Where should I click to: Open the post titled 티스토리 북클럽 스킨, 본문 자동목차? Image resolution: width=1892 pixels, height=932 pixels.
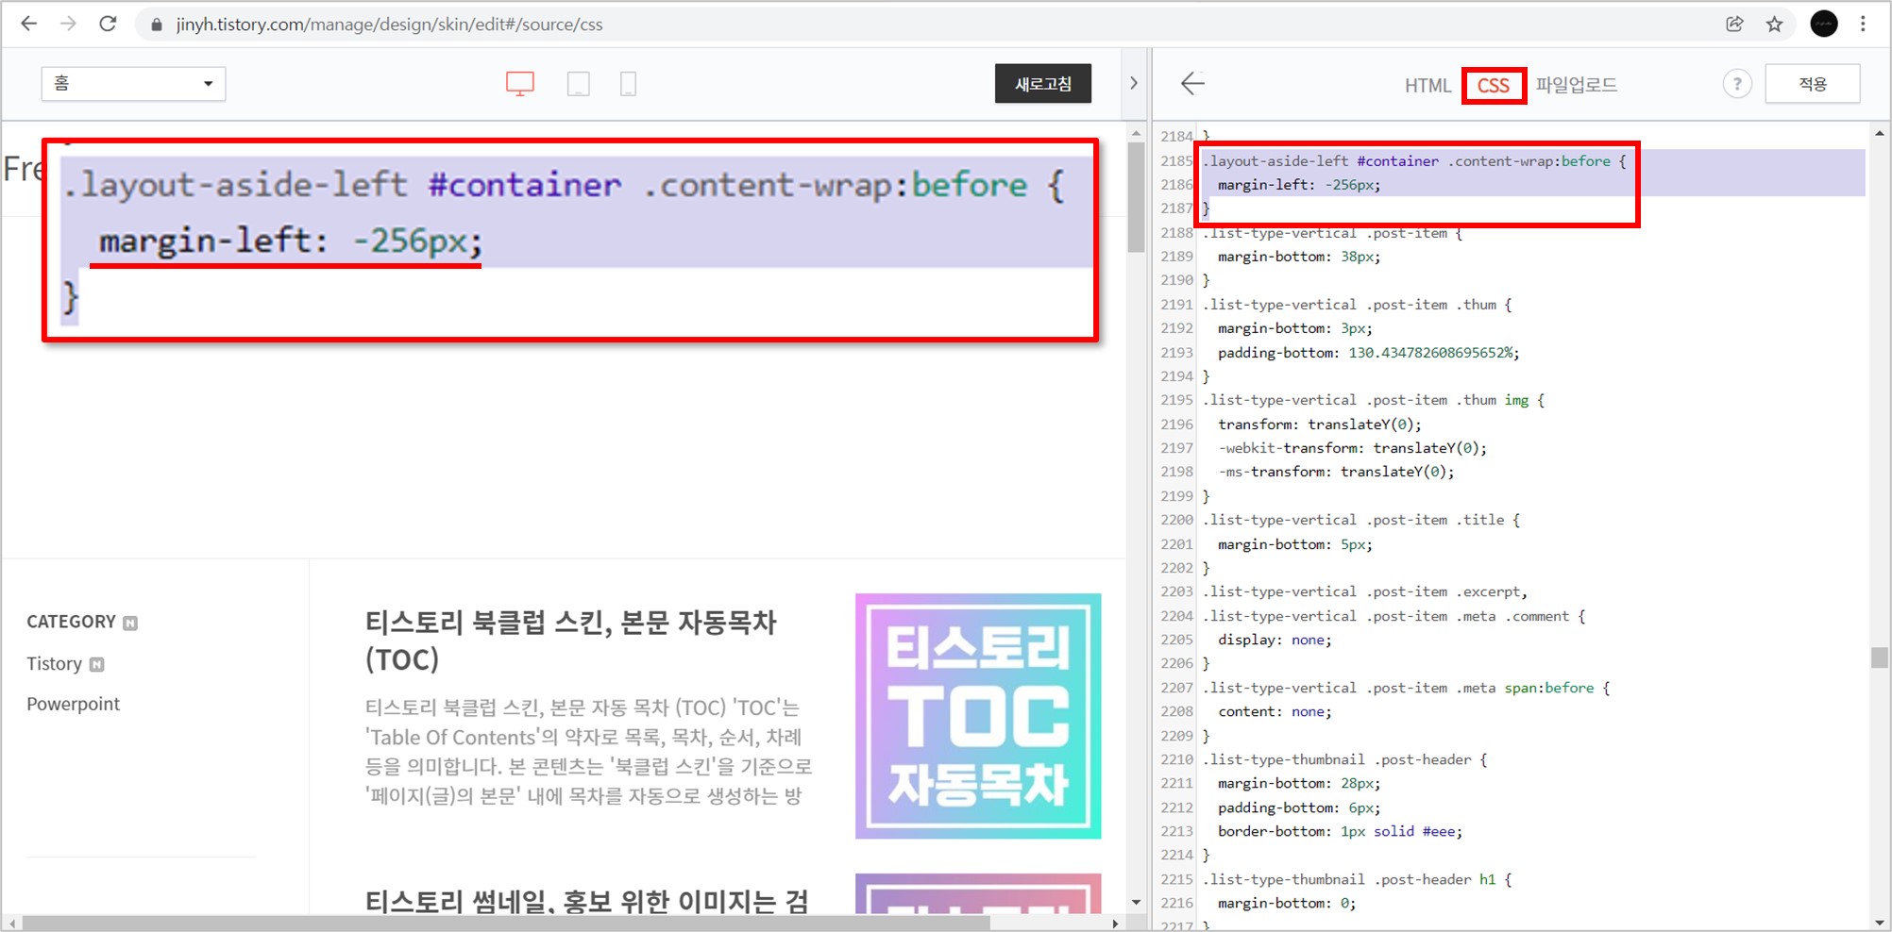click(x=571, y=641)
